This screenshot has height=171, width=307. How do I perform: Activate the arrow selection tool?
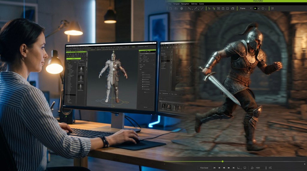[x=209, y=8]
